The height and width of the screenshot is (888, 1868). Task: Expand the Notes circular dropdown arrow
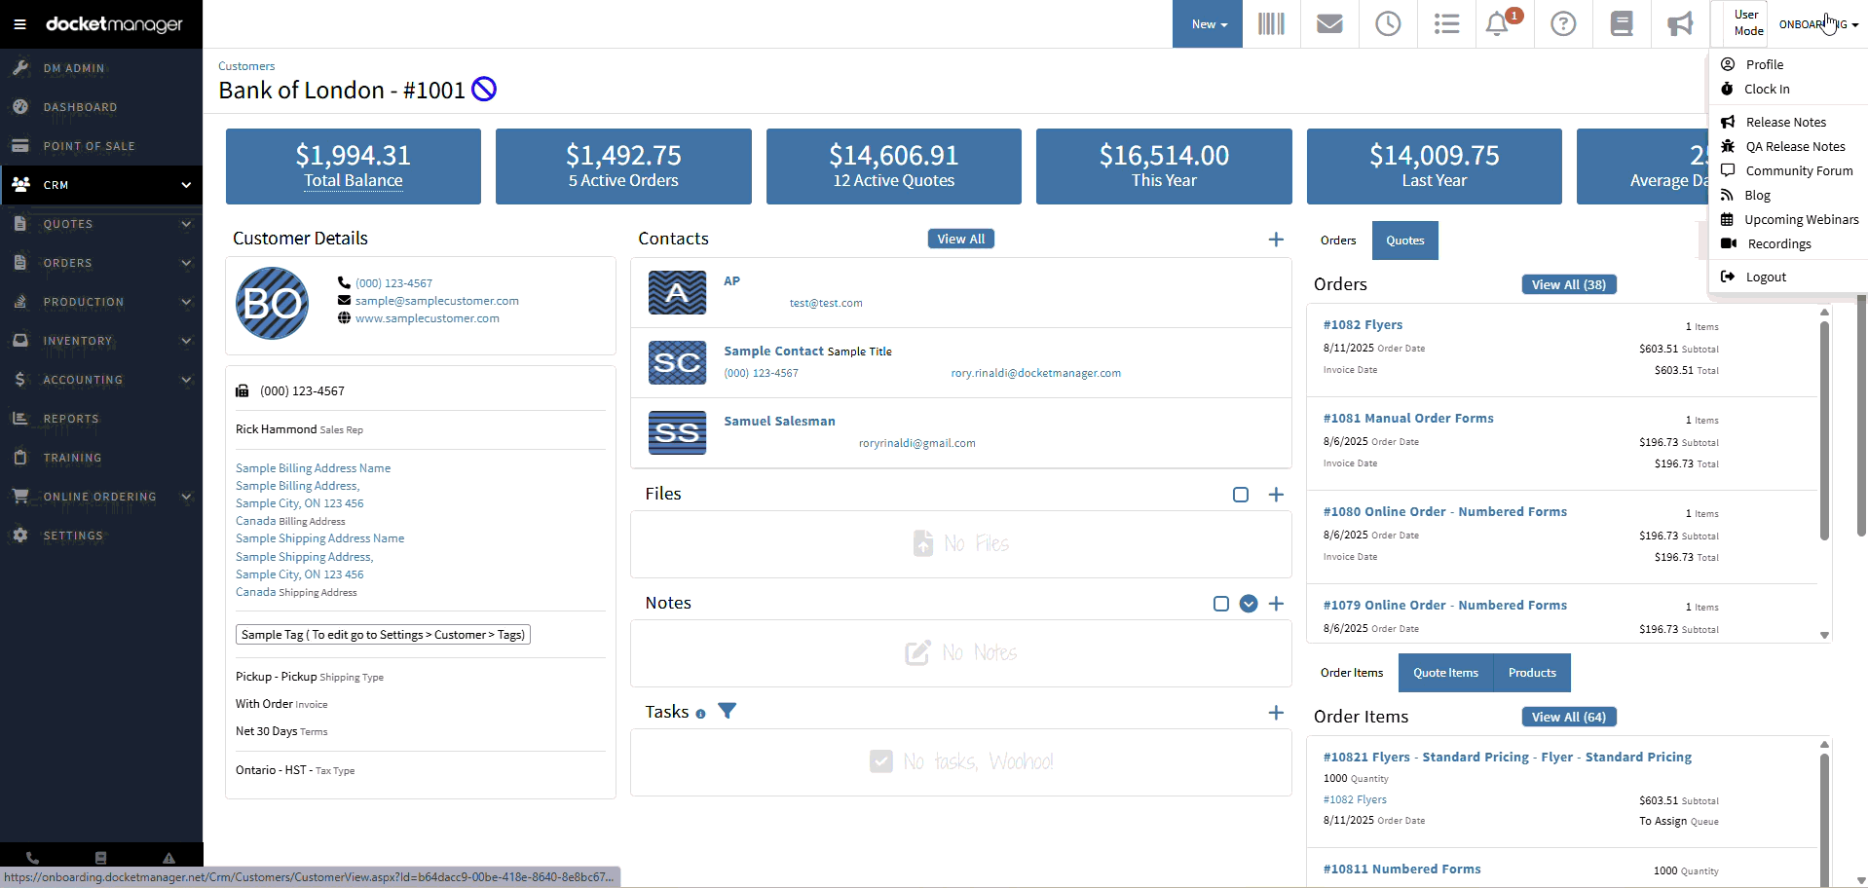[x=1249, y=604]
